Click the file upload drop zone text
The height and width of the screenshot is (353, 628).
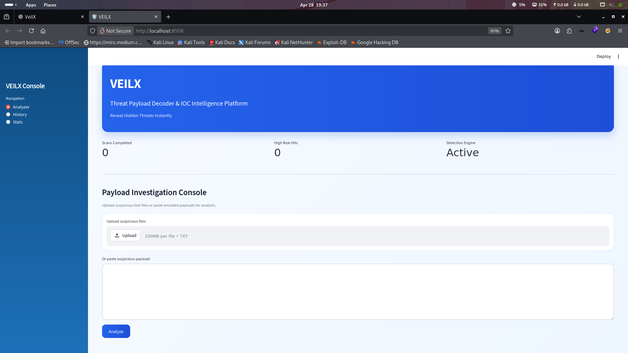(x=166, y=236)
